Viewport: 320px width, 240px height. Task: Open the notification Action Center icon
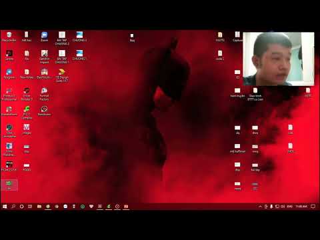(313, 207)
